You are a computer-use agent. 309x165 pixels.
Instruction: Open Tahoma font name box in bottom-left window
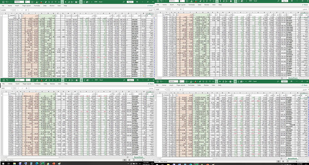click(20, 80)
